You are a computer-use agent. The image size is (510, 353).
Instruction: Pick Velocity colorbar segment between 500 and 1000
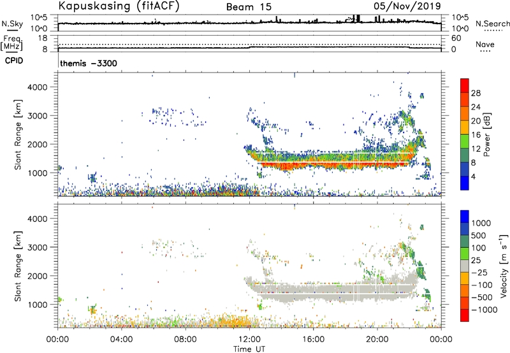[x=465, y=229]
